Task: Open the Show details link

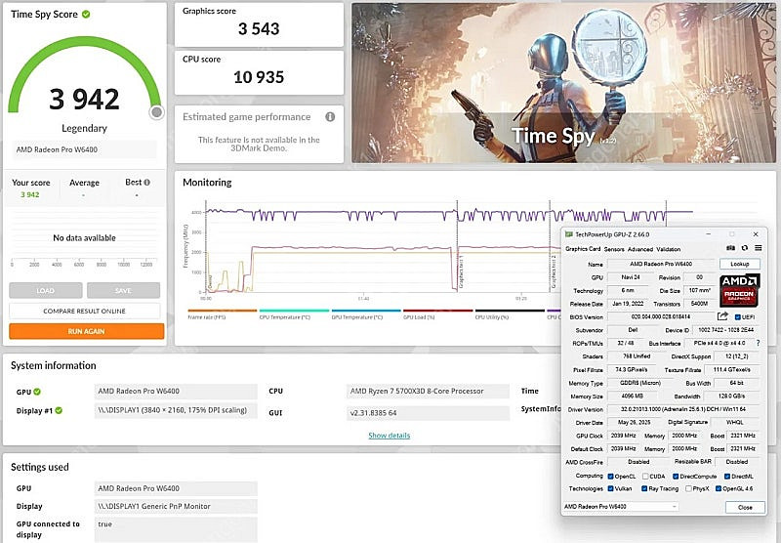Action: [x=389, y=436]
